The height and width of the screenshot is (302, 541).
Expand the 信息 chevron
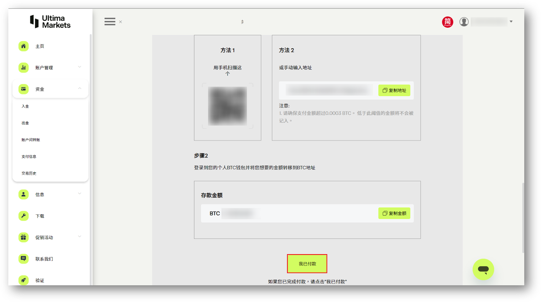(x=80, y=194)
